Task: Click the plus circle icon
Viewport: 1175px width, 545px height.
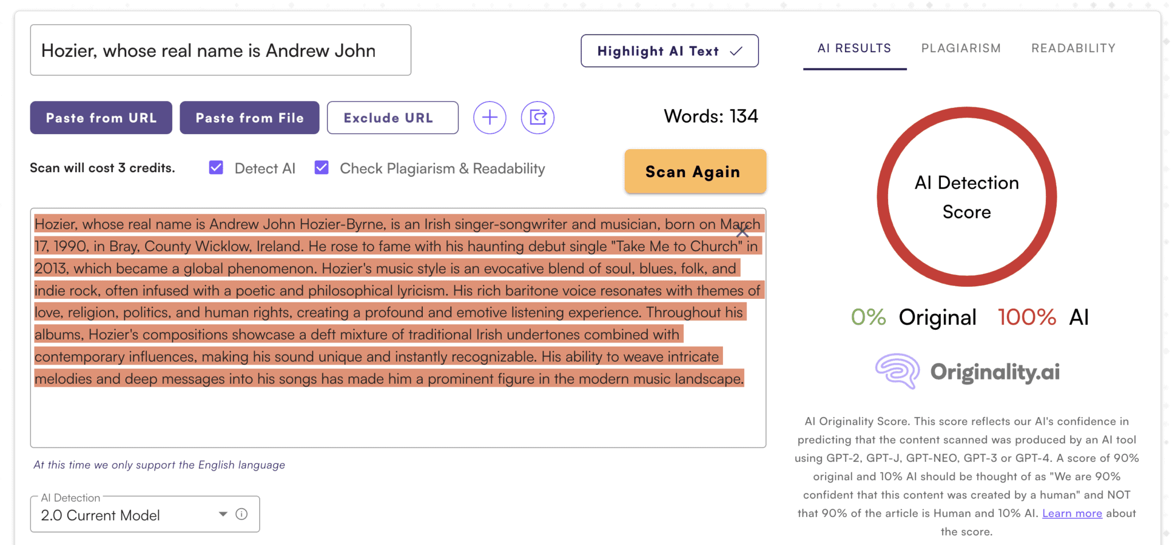Action: [x=489, y=118]
